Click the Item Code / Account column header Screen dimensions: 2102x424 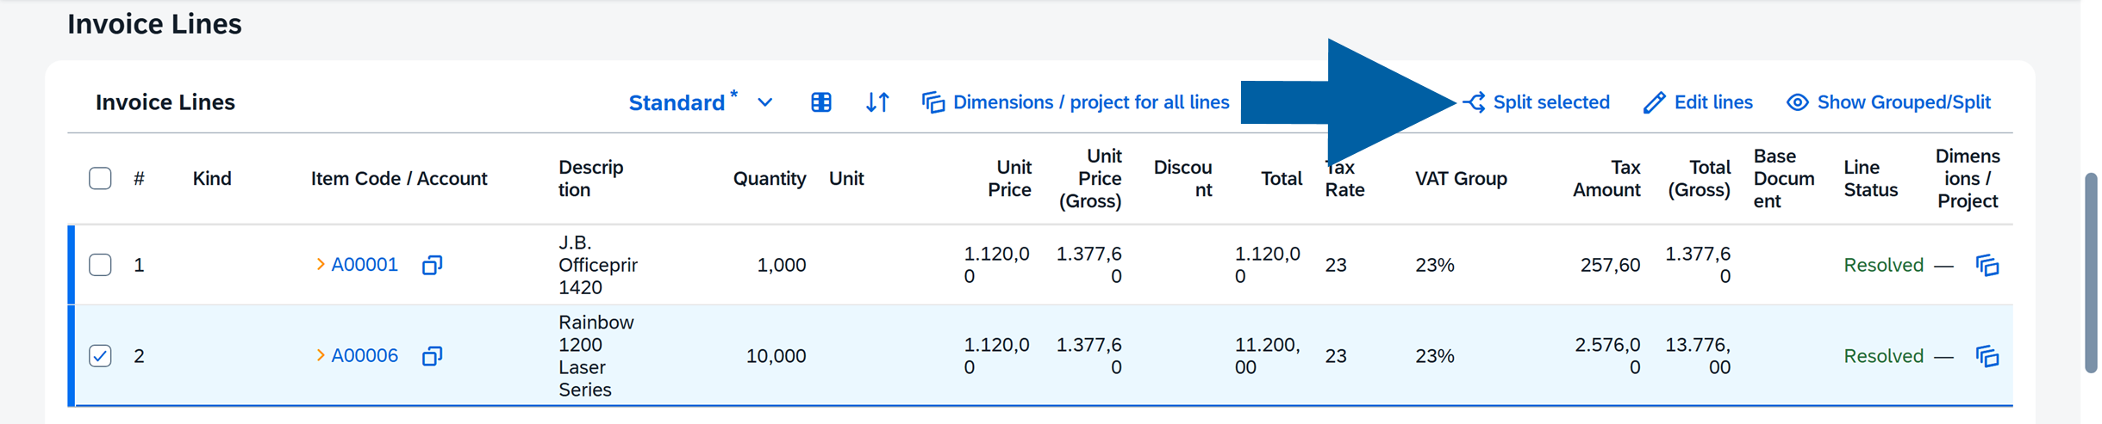tap(399, 179)
